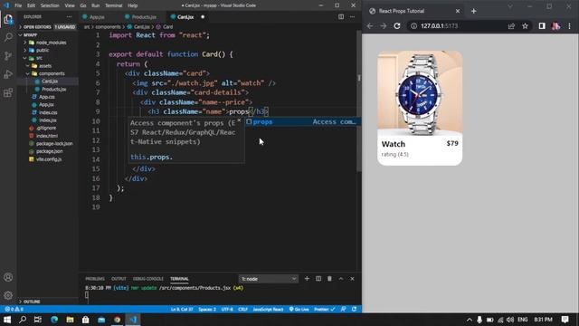
Task: Open the Windows Start menu
Action: [x=7, y=320]
